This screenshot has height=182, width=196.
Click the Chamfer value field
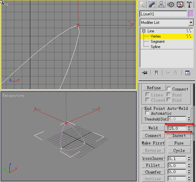tap(177, 172)
